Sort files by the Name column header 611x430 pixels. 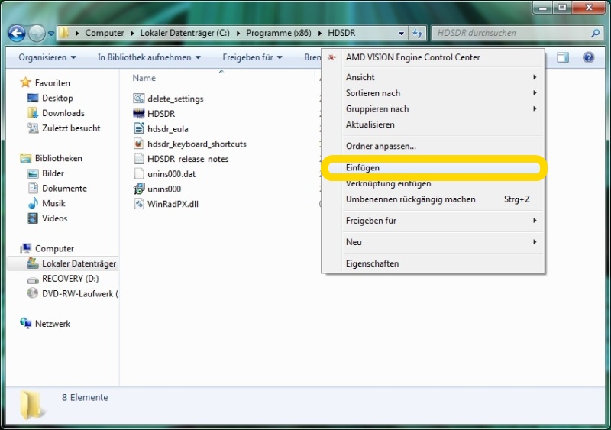coord(144,78)
